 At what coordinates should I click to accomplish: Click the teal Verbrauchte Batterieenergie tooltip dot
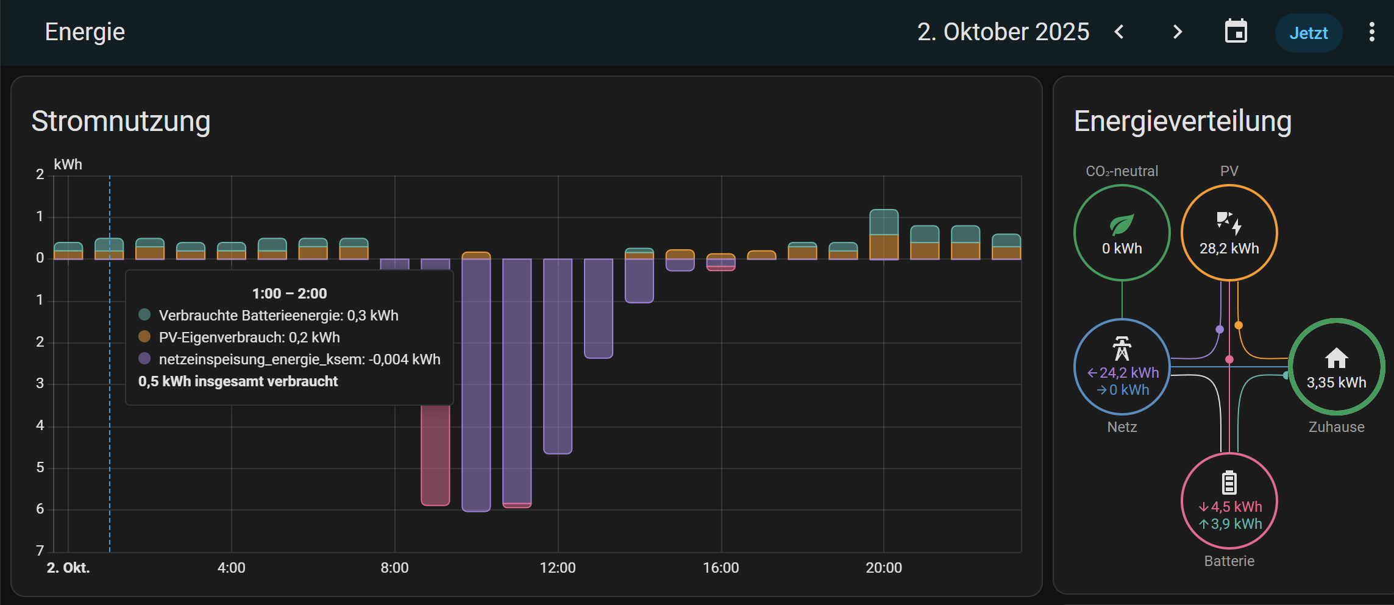pyautogui.click(x=144, y=315)
